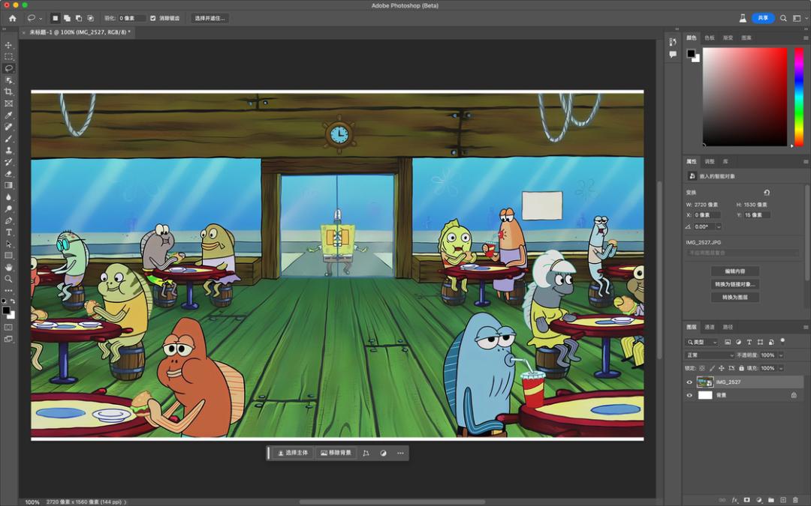Screen dimensions: 811x506
Task: Open the layer fill dropdown arrow
Action: pos(781,368)
